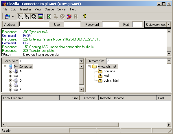Select the domains remote folder

point(109,71)
